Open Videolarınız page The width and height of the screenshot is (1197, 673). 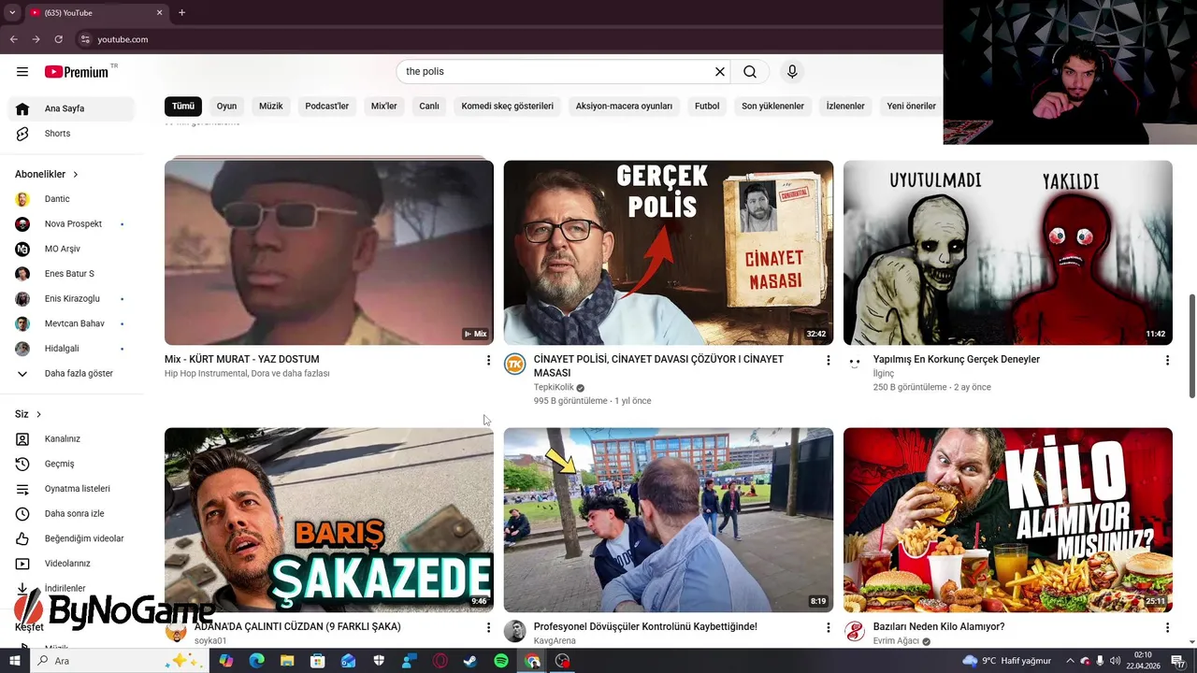tap(72, 564)
